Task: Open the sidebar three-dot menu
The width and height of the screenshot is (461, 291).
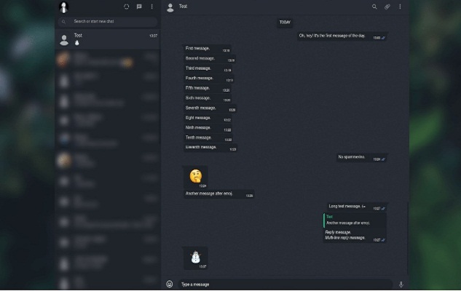Action: pos(151,7)
